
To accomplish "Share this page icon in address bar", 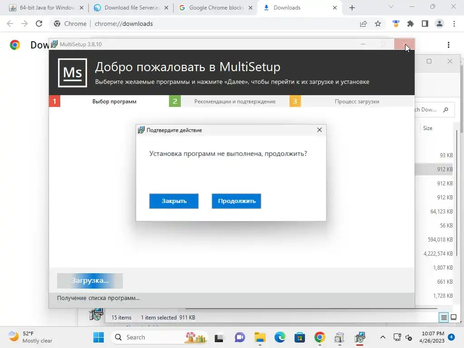I will click(x=363, y=24).
